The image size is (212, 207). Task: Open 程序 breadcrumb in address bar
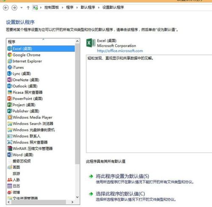(x=70, y=7)
